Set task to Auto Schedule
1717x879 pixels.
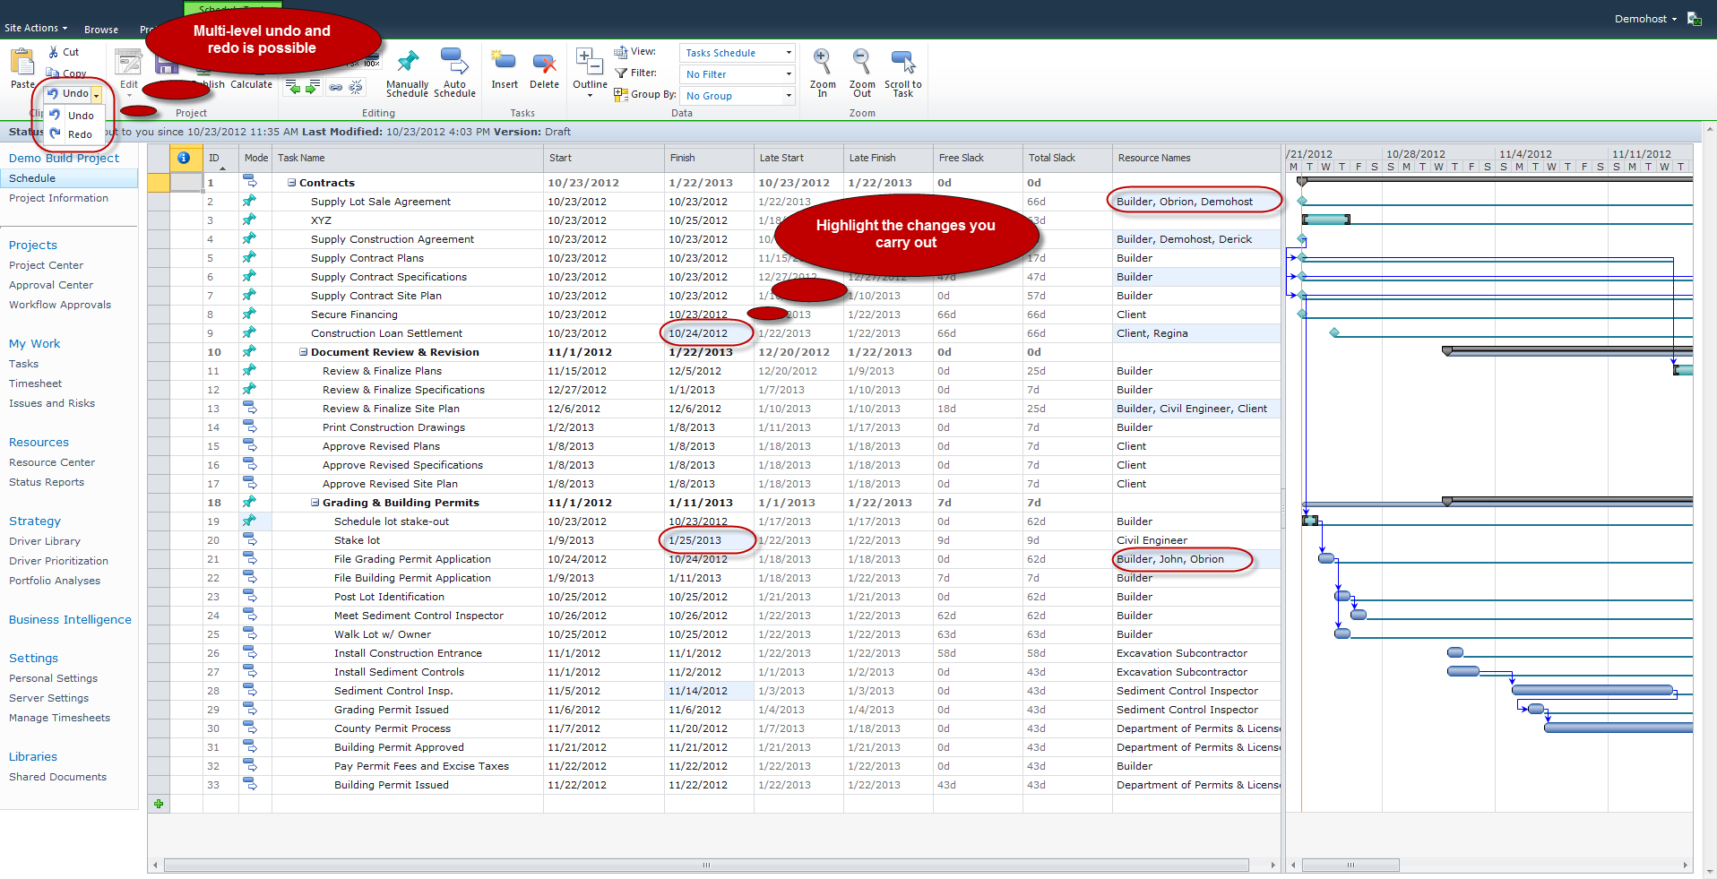[454, 73]
